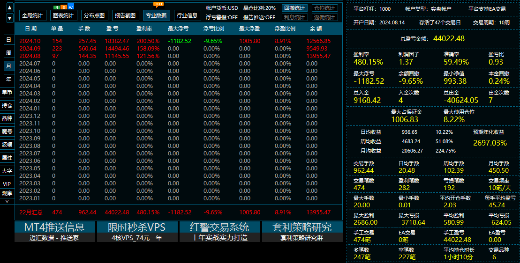Open the VIP sidebar item
520x263 pixels.
pyautogui.click(x=7, y=184)
